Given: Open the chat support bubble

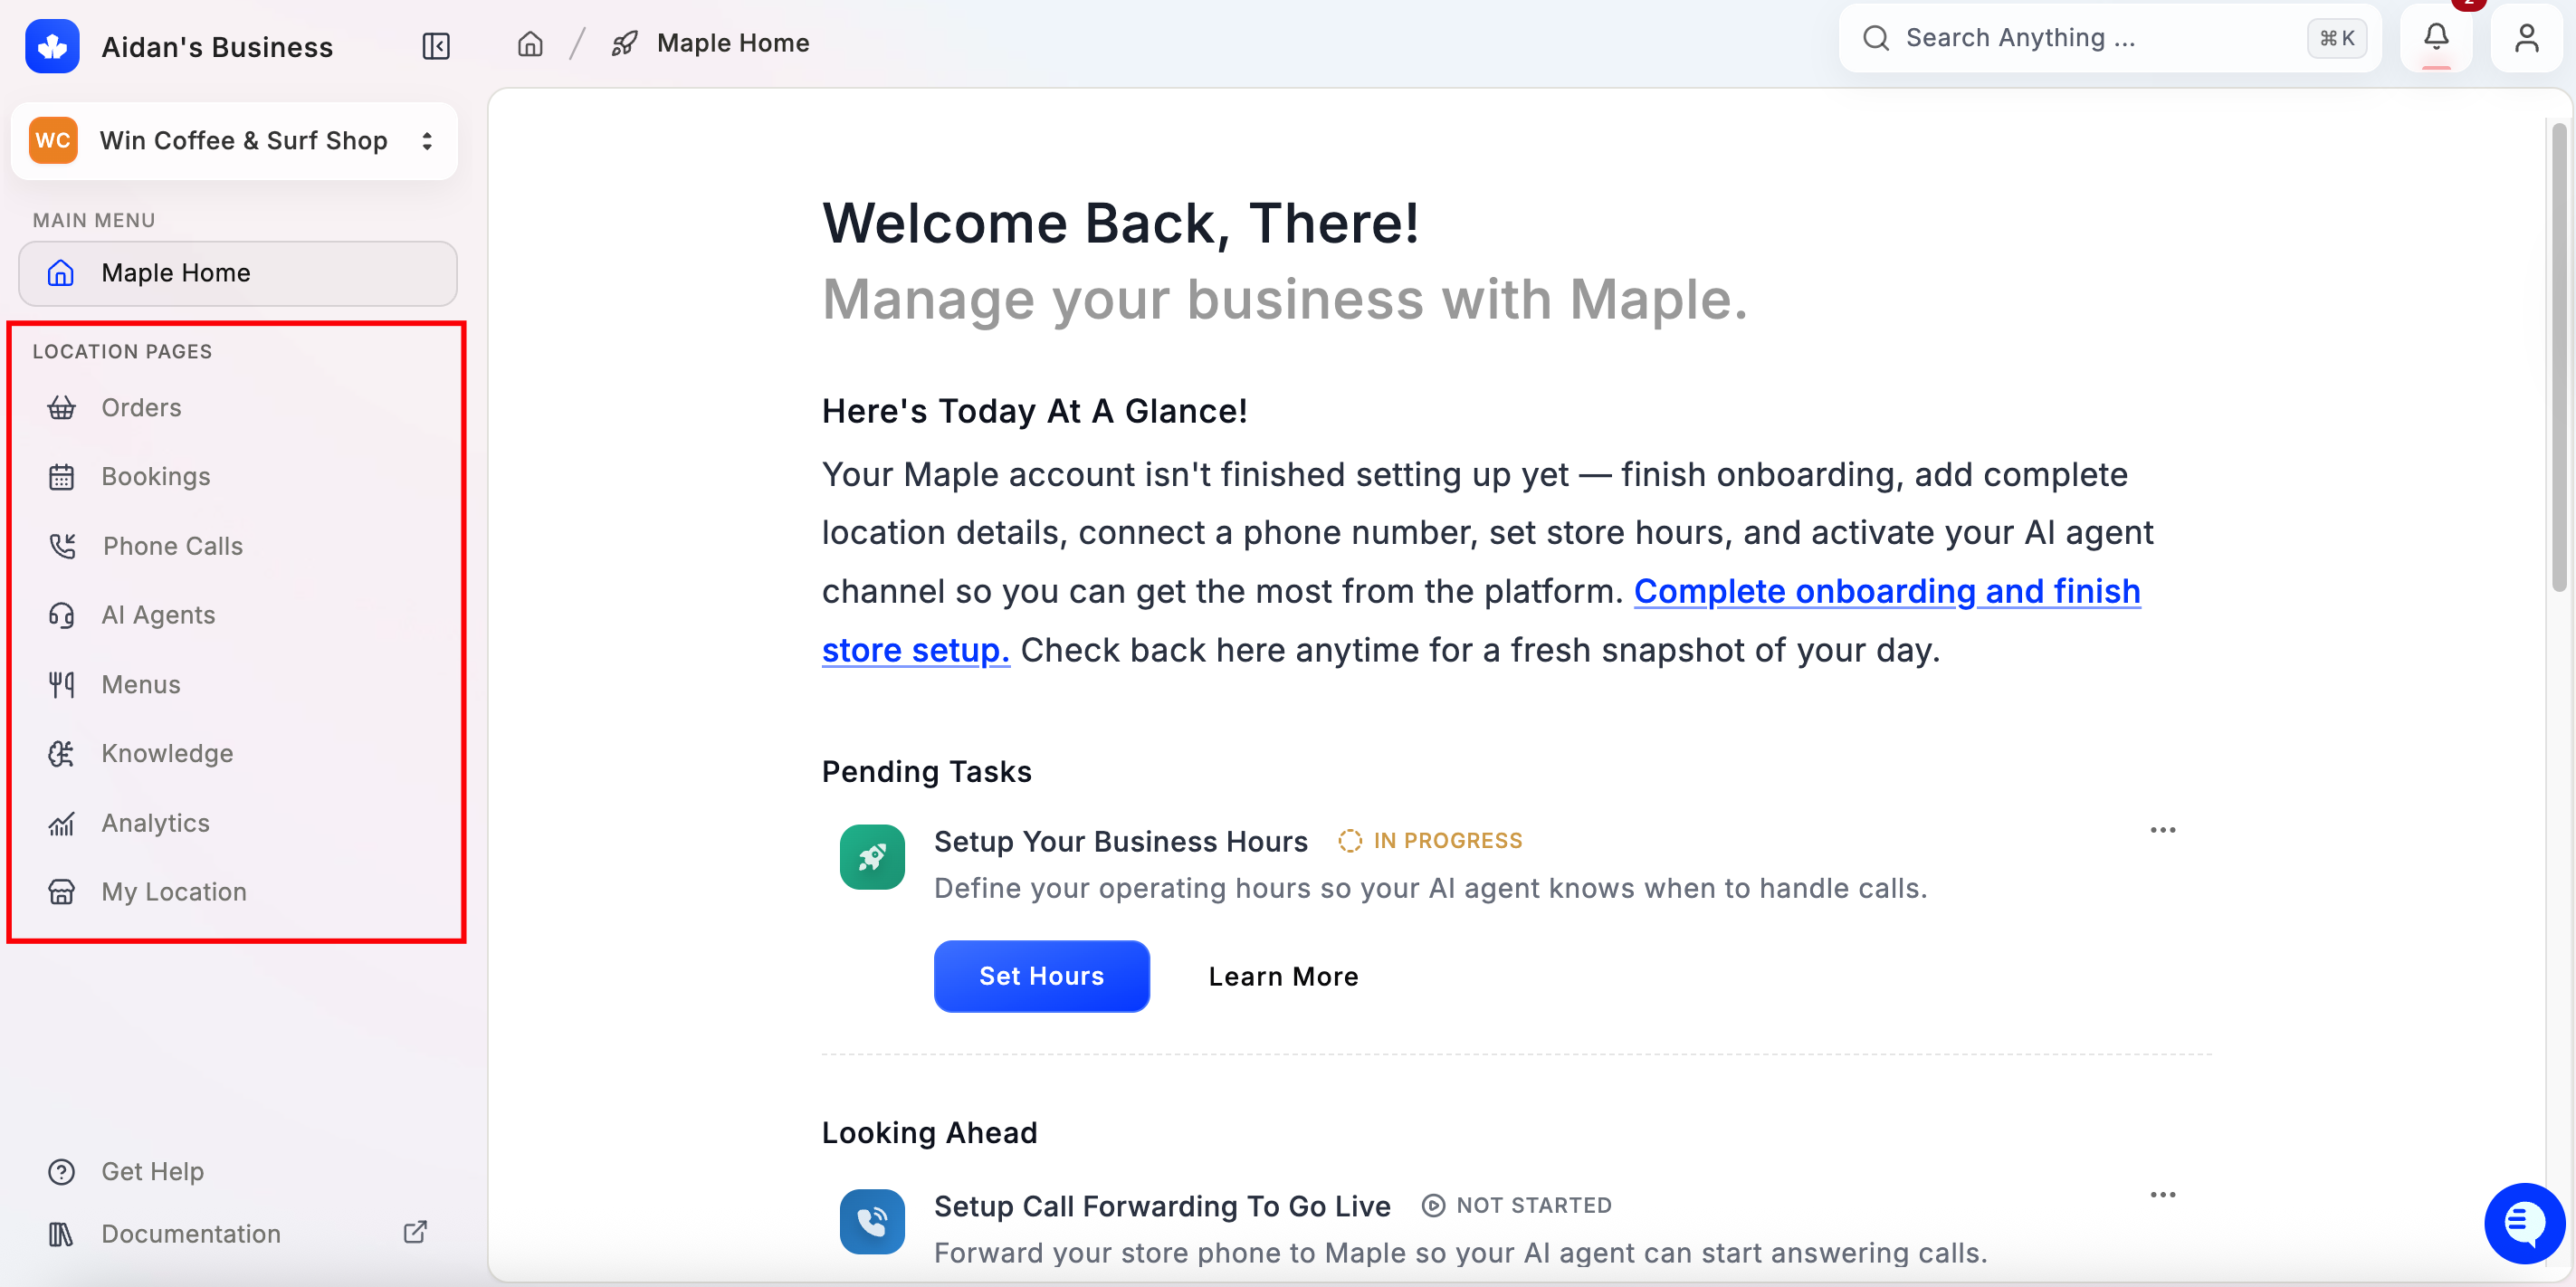Looking at the screenshot, I should (2524, 1222).
